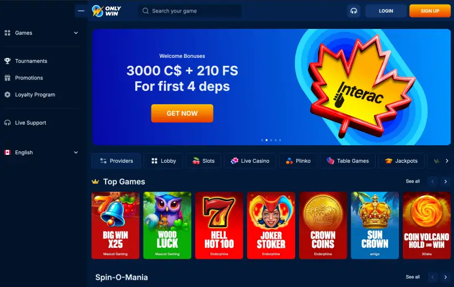
Task: Click into the Search your game field
Action: pyautogui.click(x=190, y=11)
